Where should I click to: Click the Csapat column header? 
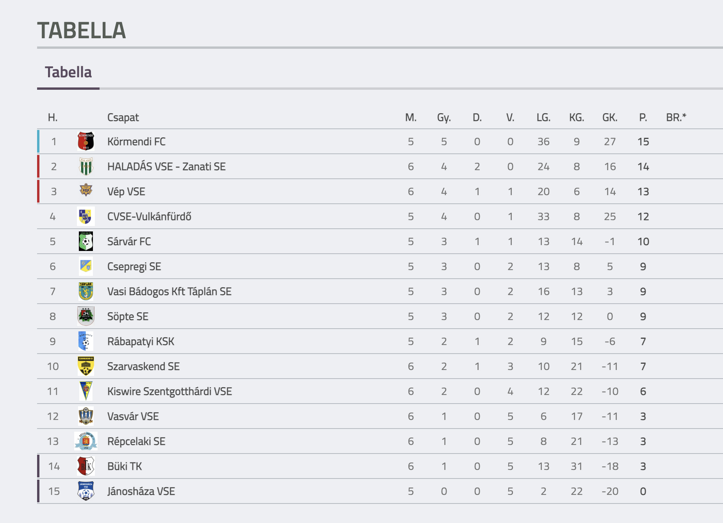coord(123,117)
